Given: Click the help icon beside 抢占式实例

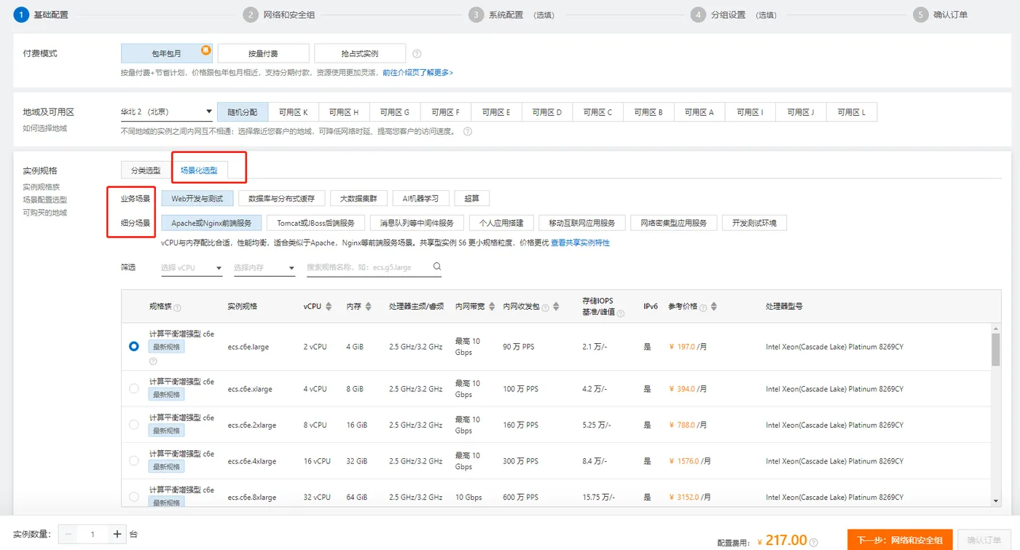Looking at the screenshot, I should [x=417, y=54].
